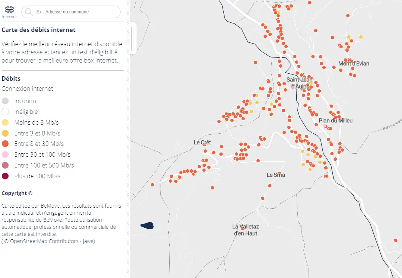Click the Internet globe icon

point(9,10)
